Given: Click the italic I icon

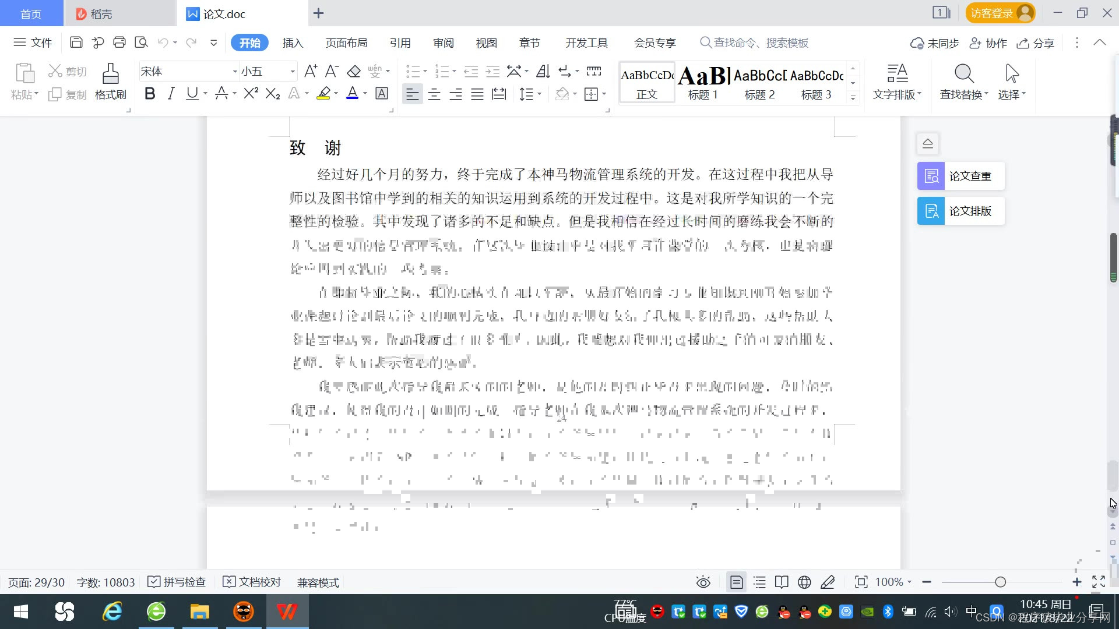Looking at the screenshot, I should [x=171, y=94].
